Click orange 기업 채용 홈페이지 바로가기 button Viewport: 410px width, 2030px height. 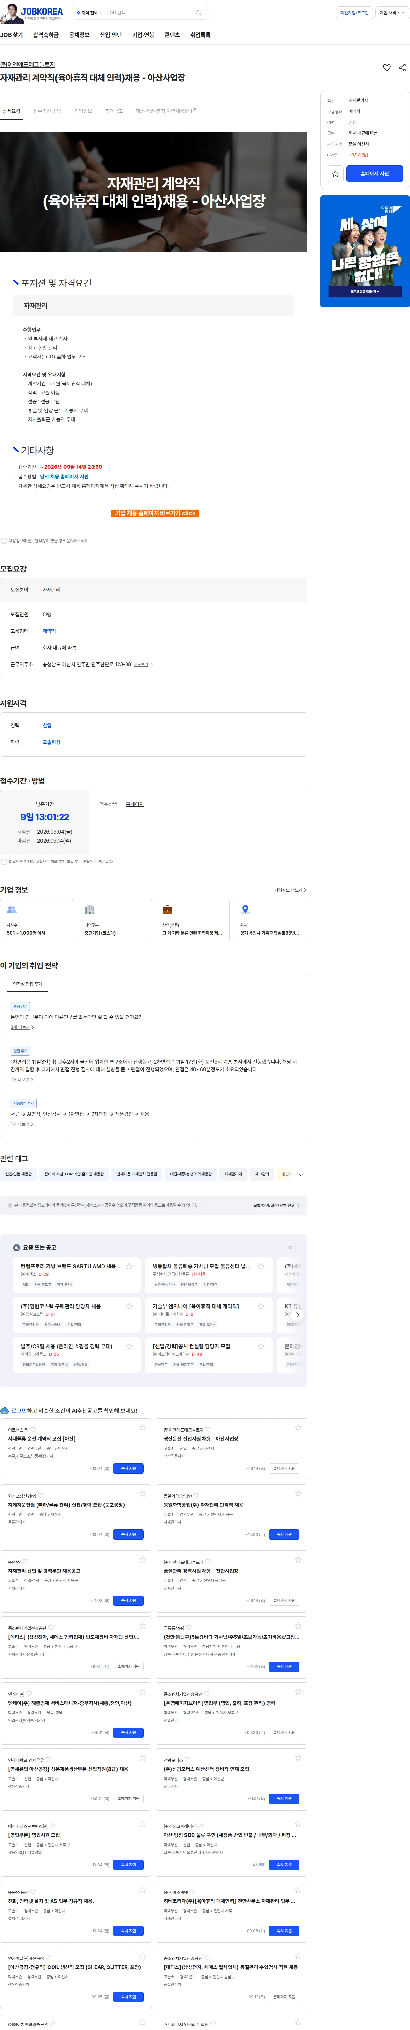click(x=155, y=513)
